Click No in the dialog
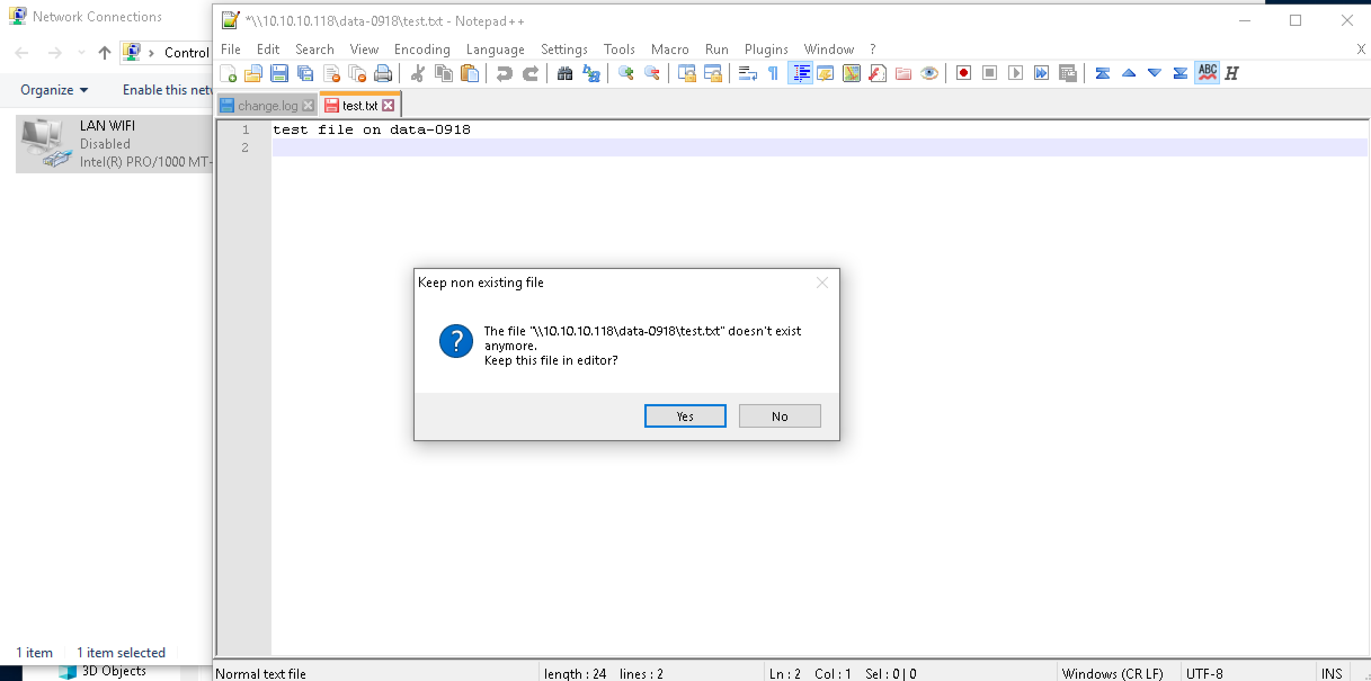The image size is (1371, 681). pos(780,416)
